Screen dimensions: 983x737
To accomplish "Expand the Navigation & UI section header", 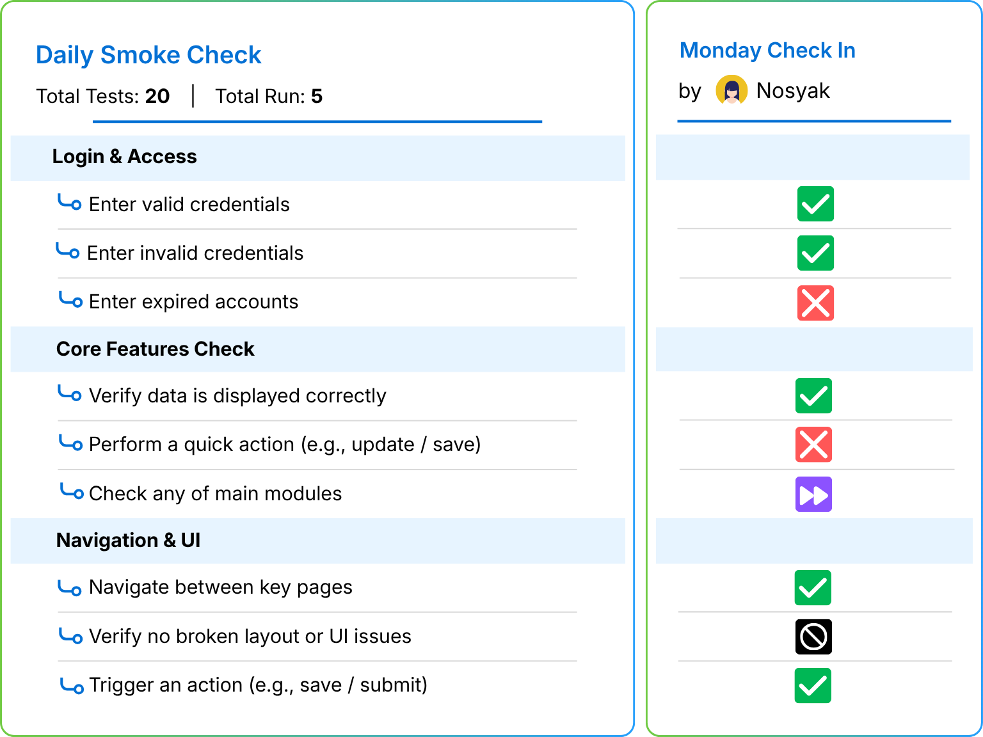I will tap(317, 541).
